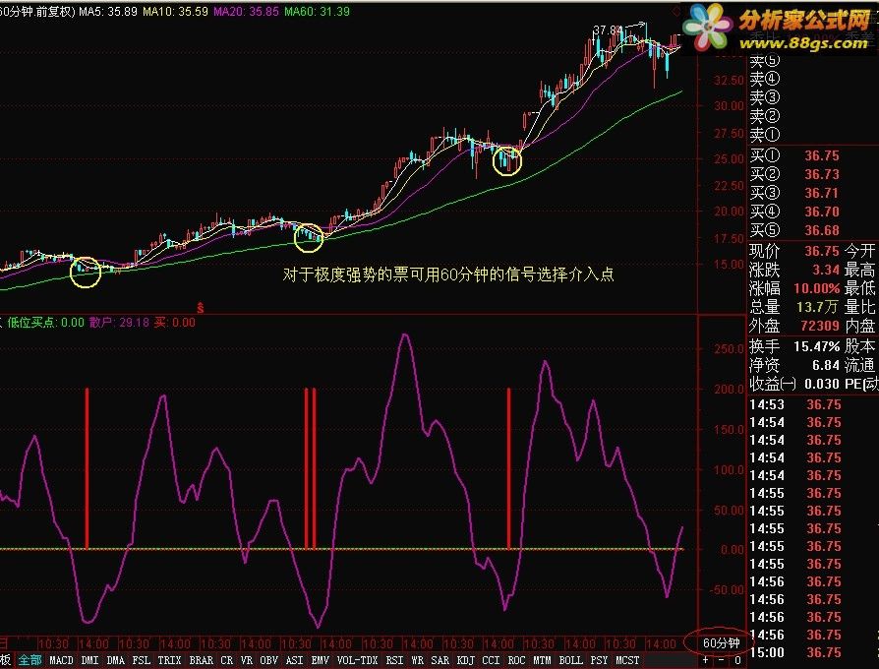Image resolution: width=879 pixels, height=669 pixels.
Task: Select the ROC indicator tab
Action: click(517, 660)
